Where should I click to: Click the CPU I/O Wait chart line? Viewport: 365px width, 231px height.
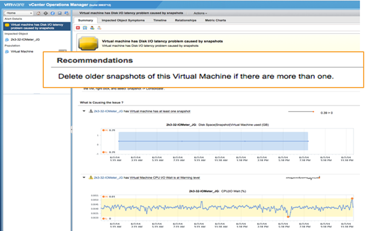228,208
